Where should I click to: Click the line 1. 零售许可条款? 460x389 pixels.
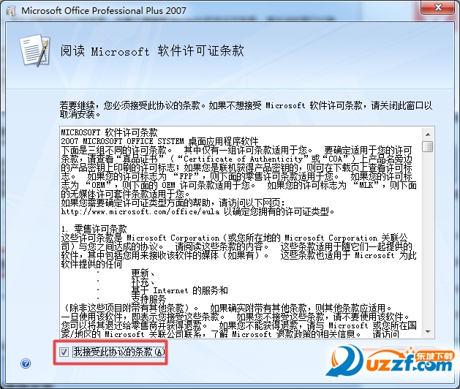[94, 229]
